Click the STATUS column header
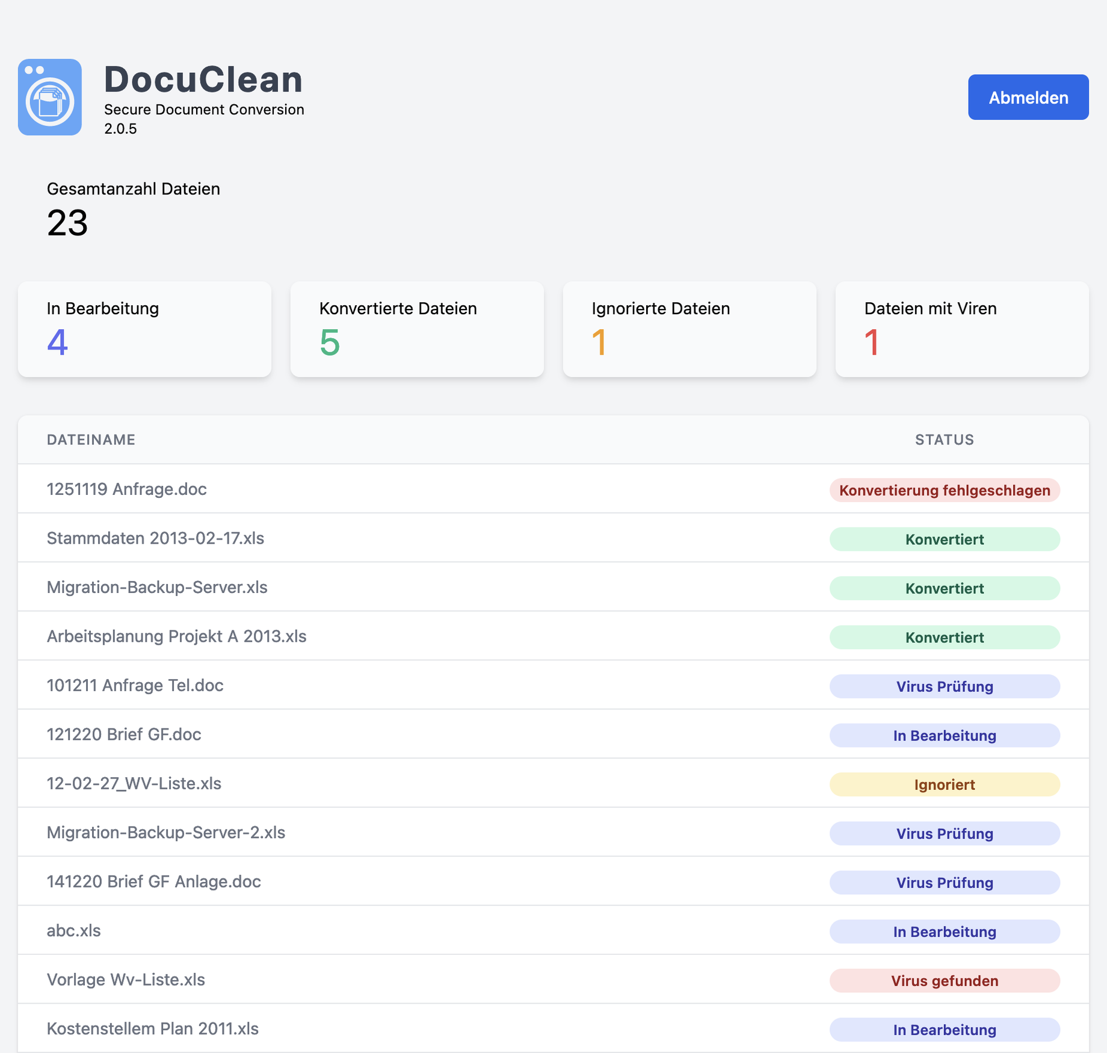The image size is (1107, 1053). 944,440
